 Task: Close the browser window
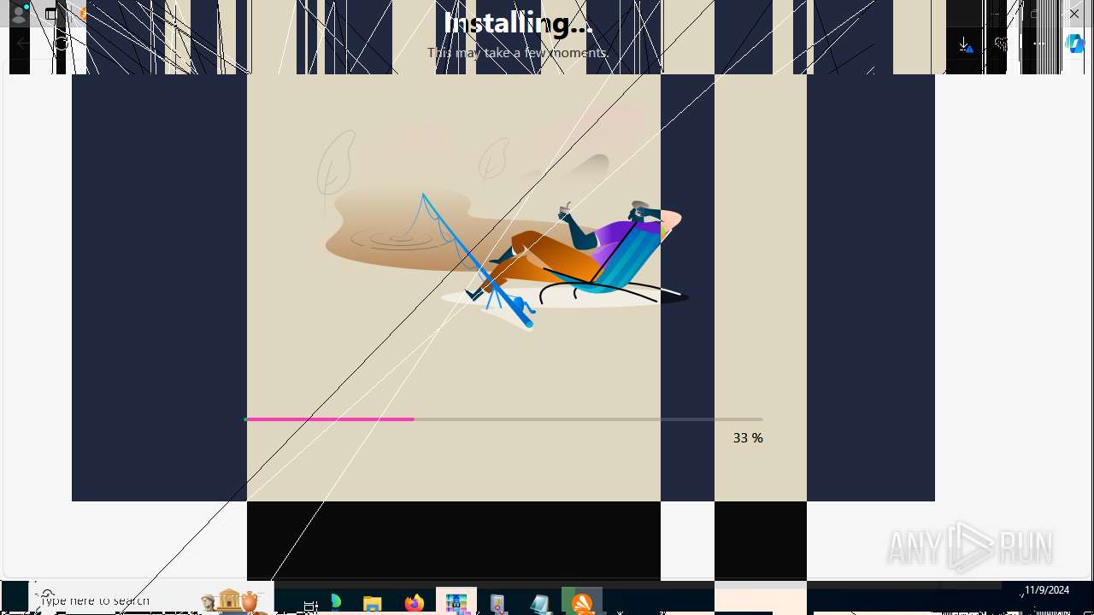[1074, 14]
